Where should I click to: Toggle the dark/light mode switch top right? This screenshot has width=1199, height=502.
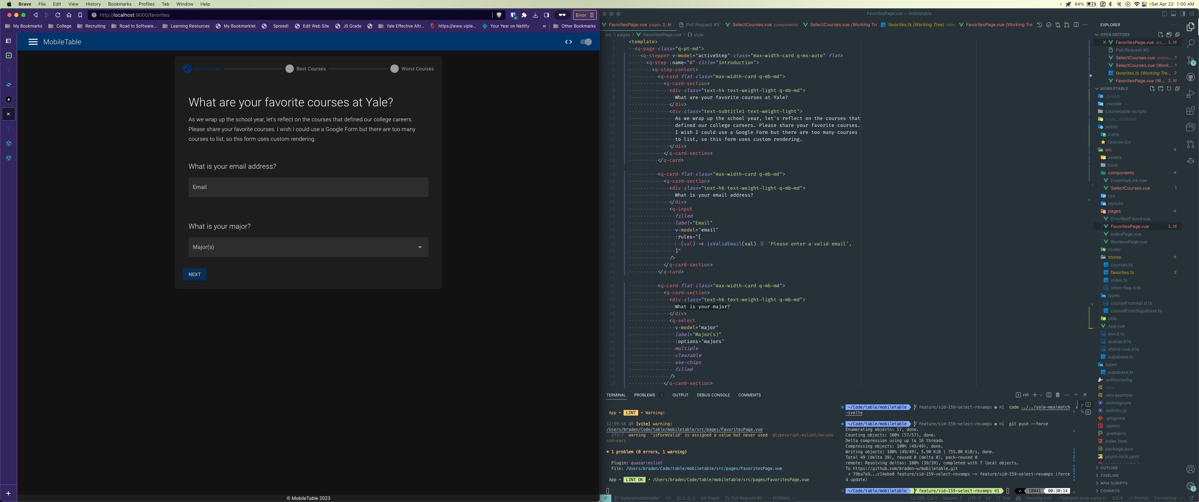586,42
